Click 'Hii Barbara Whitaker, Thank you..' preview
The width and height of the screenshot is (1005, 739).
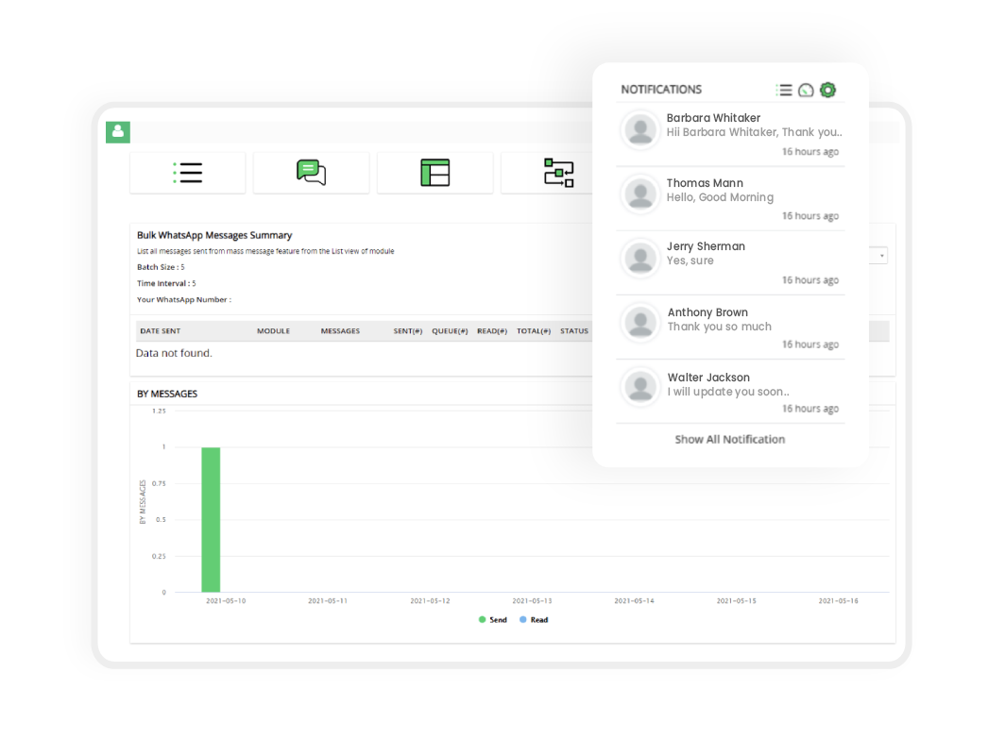pos(755,132)
